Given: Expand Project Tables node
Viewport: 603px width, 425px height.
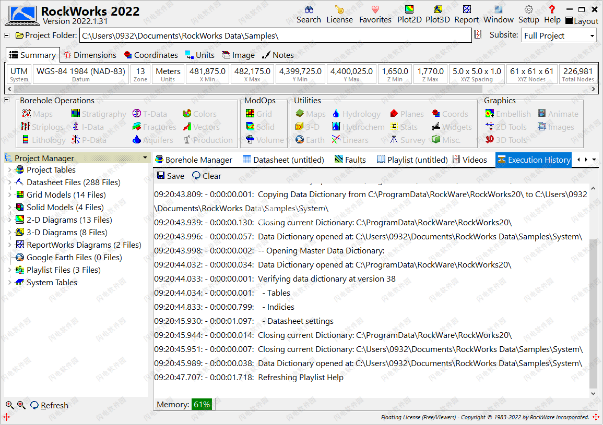Looking at the screenshot, I should point(9,169).
